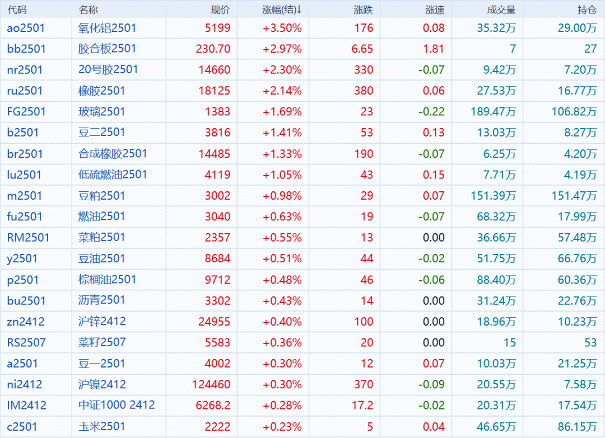Open contract code RS2507
The width and height of the screenshot is (605, 438).
tap(26, 342)
